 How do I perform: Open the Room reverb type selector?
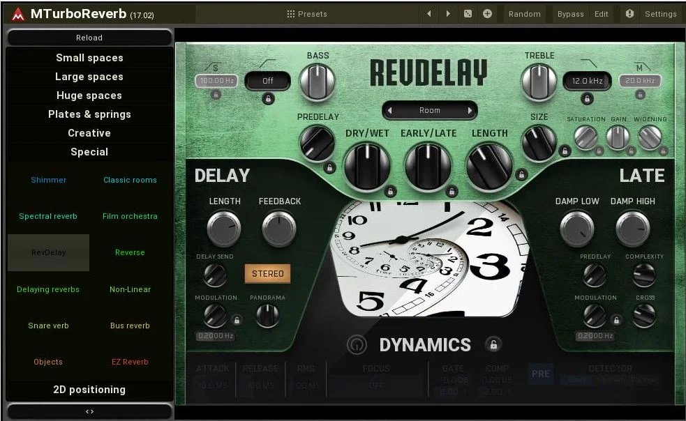430,111
